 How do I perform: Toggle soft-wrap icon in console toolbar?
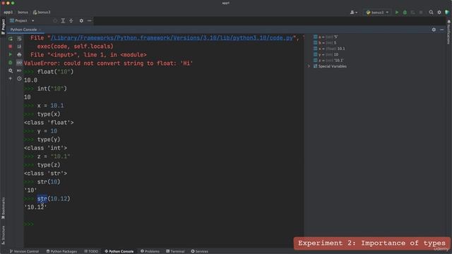(x=19, y=39)
